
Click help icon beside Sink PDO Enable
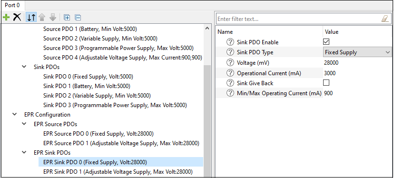tap(230, 42)
